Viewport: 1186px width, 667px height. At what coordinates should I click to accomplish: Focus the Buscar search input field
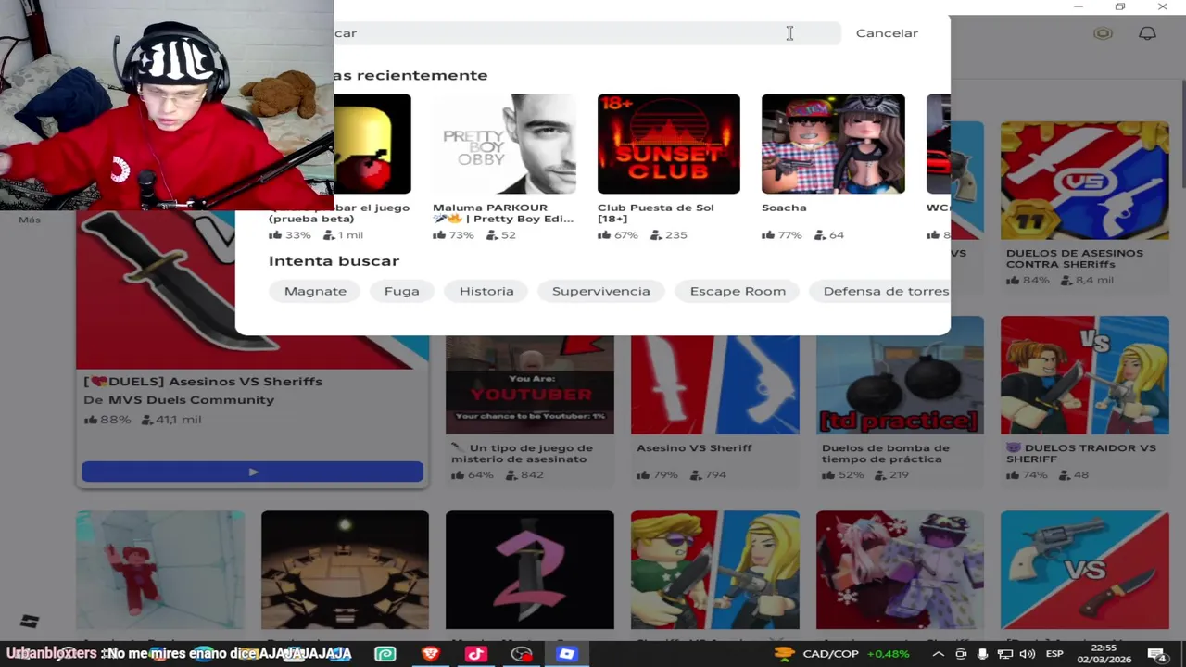(587, 33)
